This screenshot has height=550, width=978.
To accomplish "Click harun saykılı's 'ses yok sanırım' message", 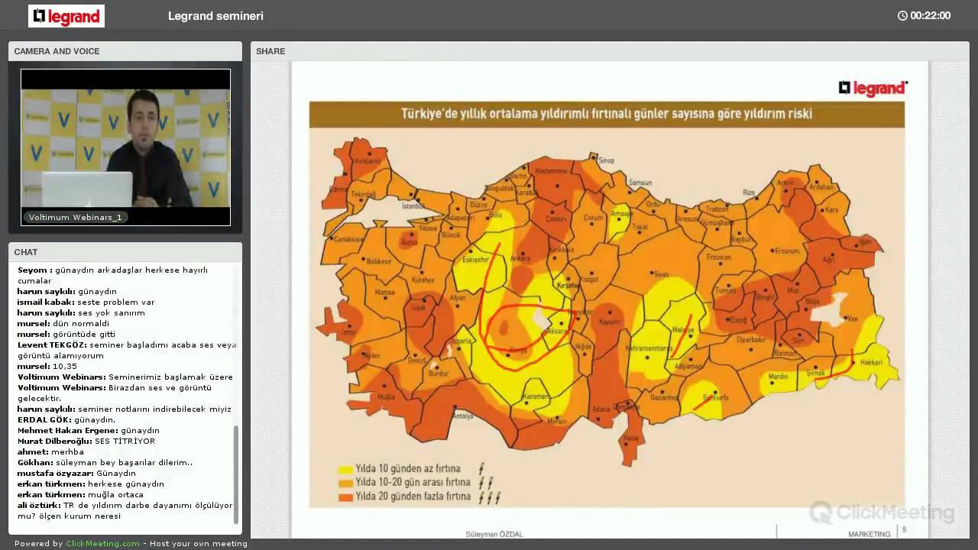I will pyautogui.click(x=81, y=312).
